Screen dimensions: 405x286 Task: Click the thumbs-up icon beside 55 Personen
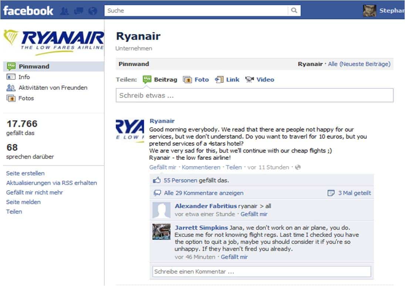(157, 181)
